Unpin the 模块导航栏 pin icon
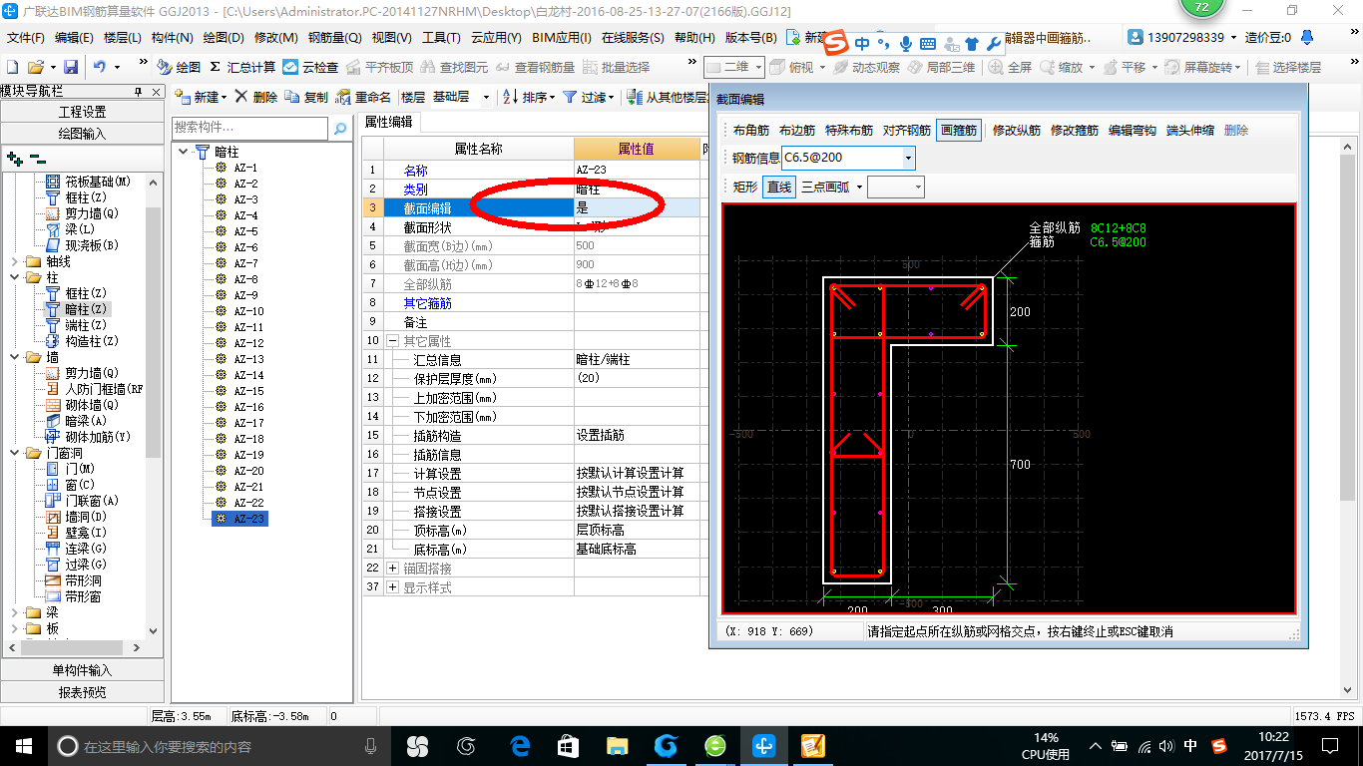This screenshot has width=1363, height=766. [138, 91]
